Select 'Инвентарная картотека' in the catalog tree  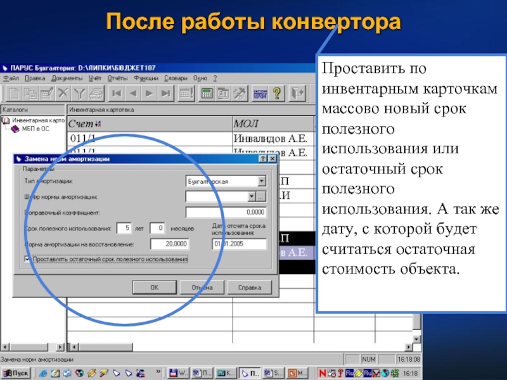(35, 120)
